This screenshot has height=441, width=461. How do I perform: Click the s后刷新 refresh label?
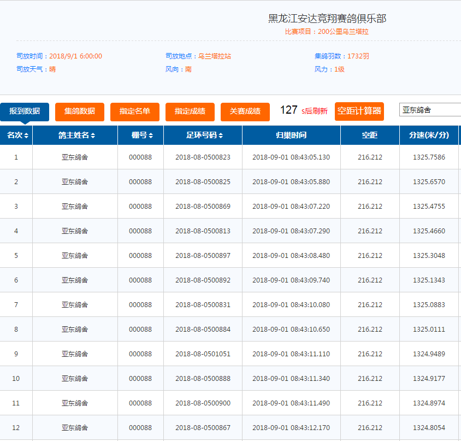pyautogui.click(x=315, y=111)
